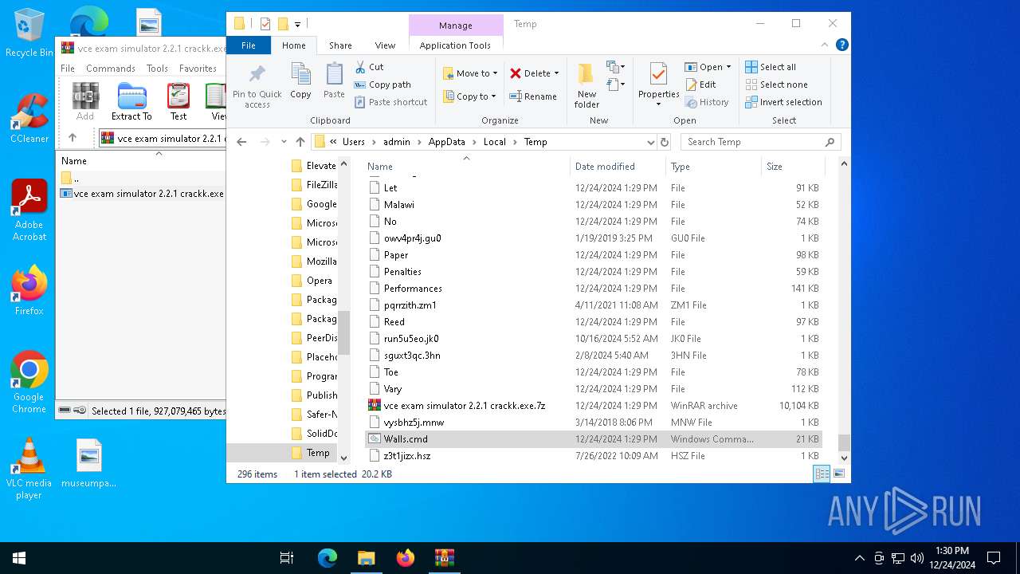Sort by Date modified column

pyautogui.click(x=618, y=167)
